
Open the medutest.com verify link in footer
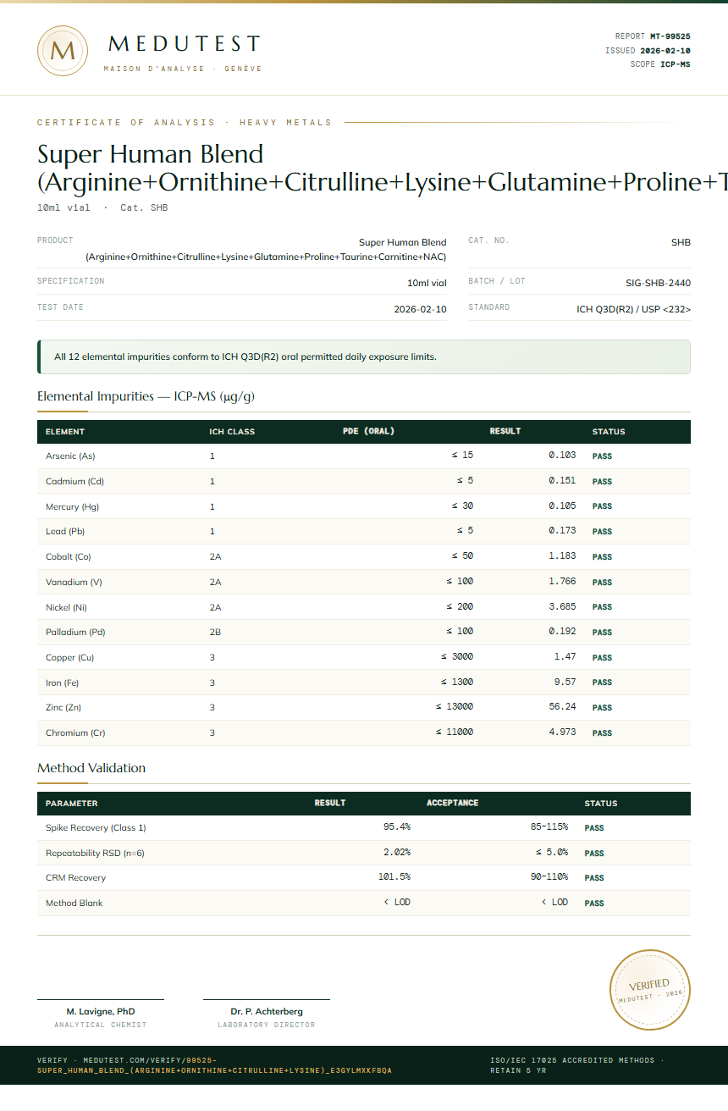pyautogui.click(x=214, y=1065)
